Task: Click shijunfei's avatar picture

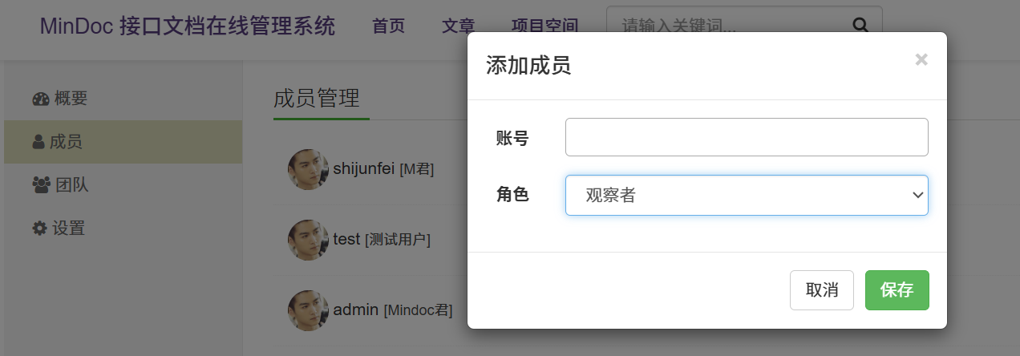Action: (x=308, y=169)
